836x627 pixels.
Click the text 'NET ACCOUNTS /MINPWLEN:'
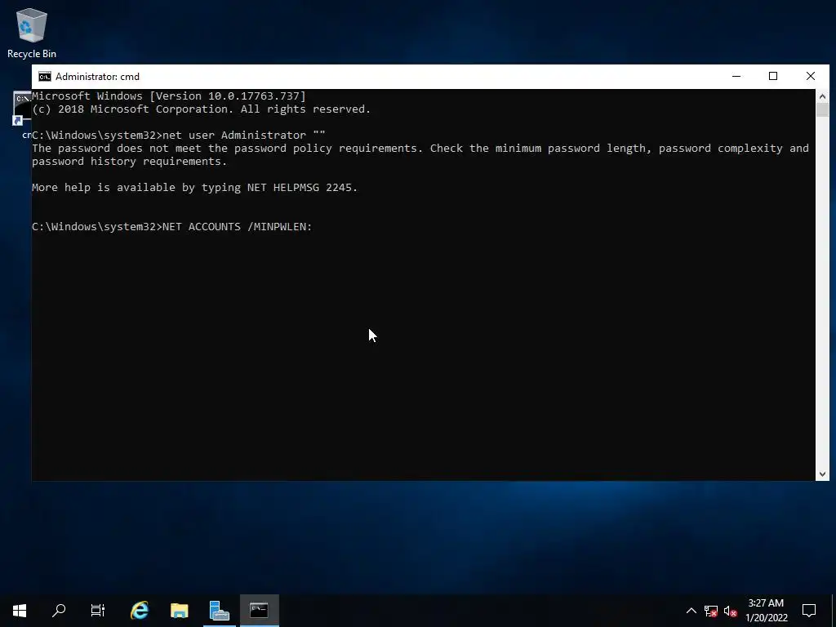(238, 227)
